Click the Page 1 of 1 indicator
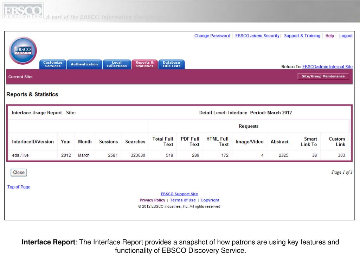The image size is (360, 270). tap(342, 172)
